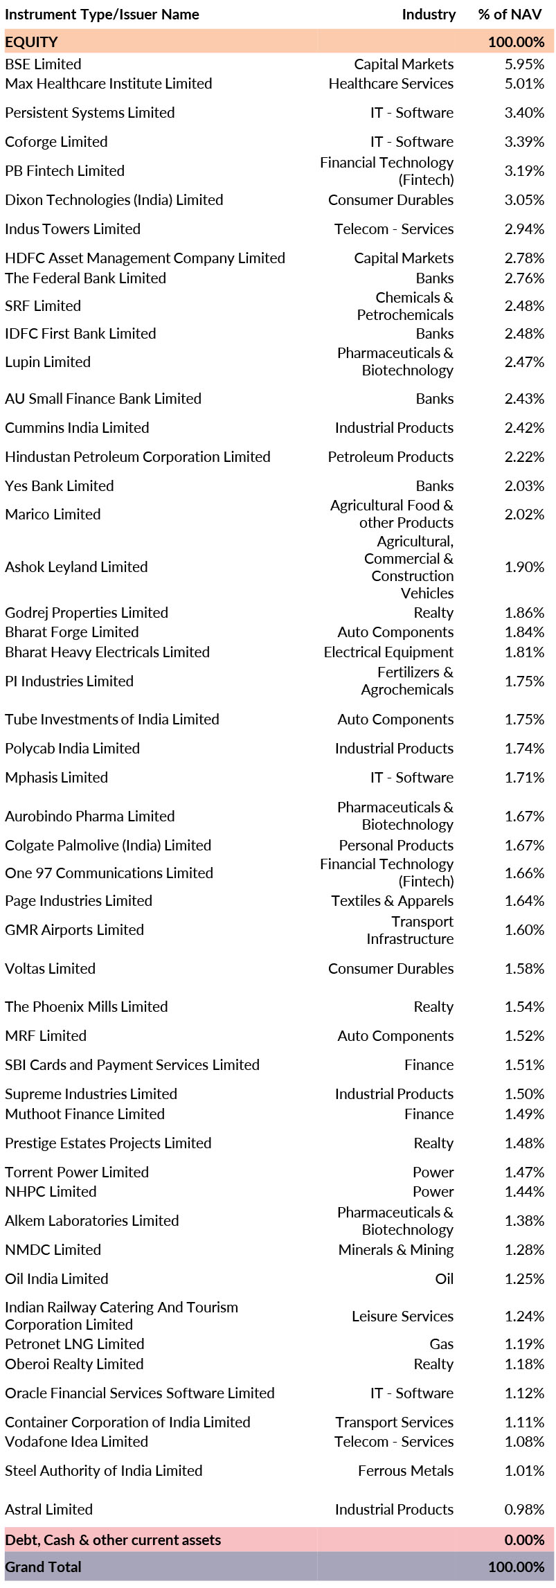This screenshot has height=1588, width=556.
Task: Click on Persistent Systems Limited
Action: coord(89,113)
